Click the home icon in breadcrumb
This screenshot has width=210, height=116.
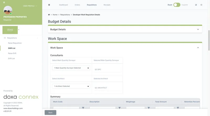tap(49, 15)
